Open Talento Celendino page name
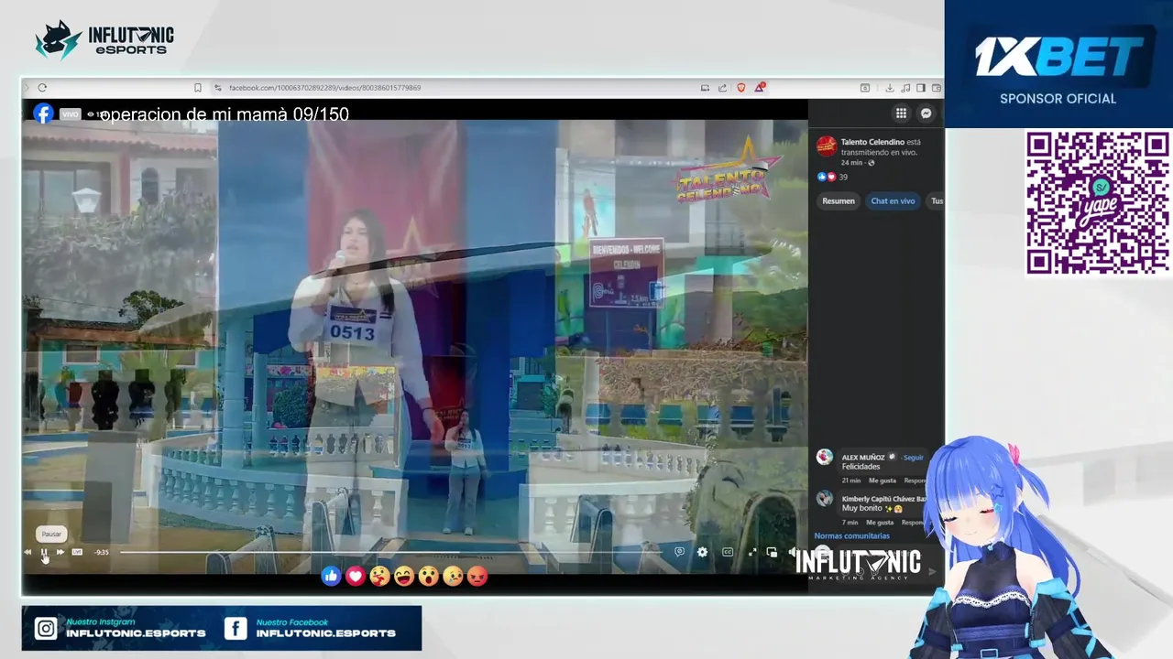 [872, 142]
